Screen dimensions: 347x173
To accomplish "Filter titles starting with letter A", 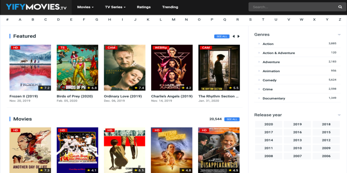I will tap(20, 20).
